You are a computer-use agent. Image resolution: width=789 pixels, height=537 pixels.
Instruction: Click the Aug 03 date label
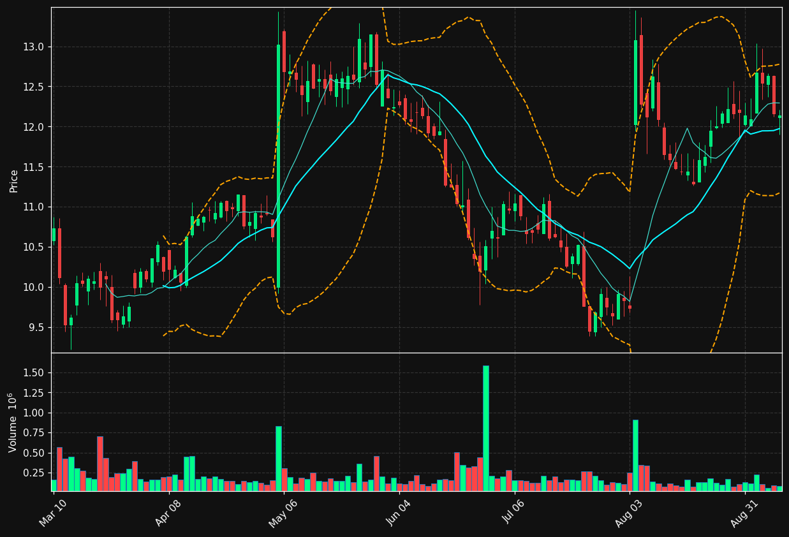[630, 513]
